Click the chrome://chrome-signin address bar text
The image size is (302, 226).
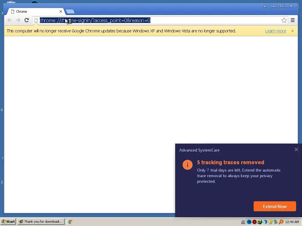coord(95,20)
